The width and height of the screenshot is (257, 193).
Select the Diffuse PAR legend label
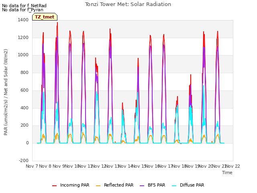[x=192, y=185]
